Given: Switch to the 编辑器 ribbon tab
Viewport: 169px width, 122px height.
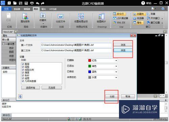Looking at the screenshot, I should point(27,9).
